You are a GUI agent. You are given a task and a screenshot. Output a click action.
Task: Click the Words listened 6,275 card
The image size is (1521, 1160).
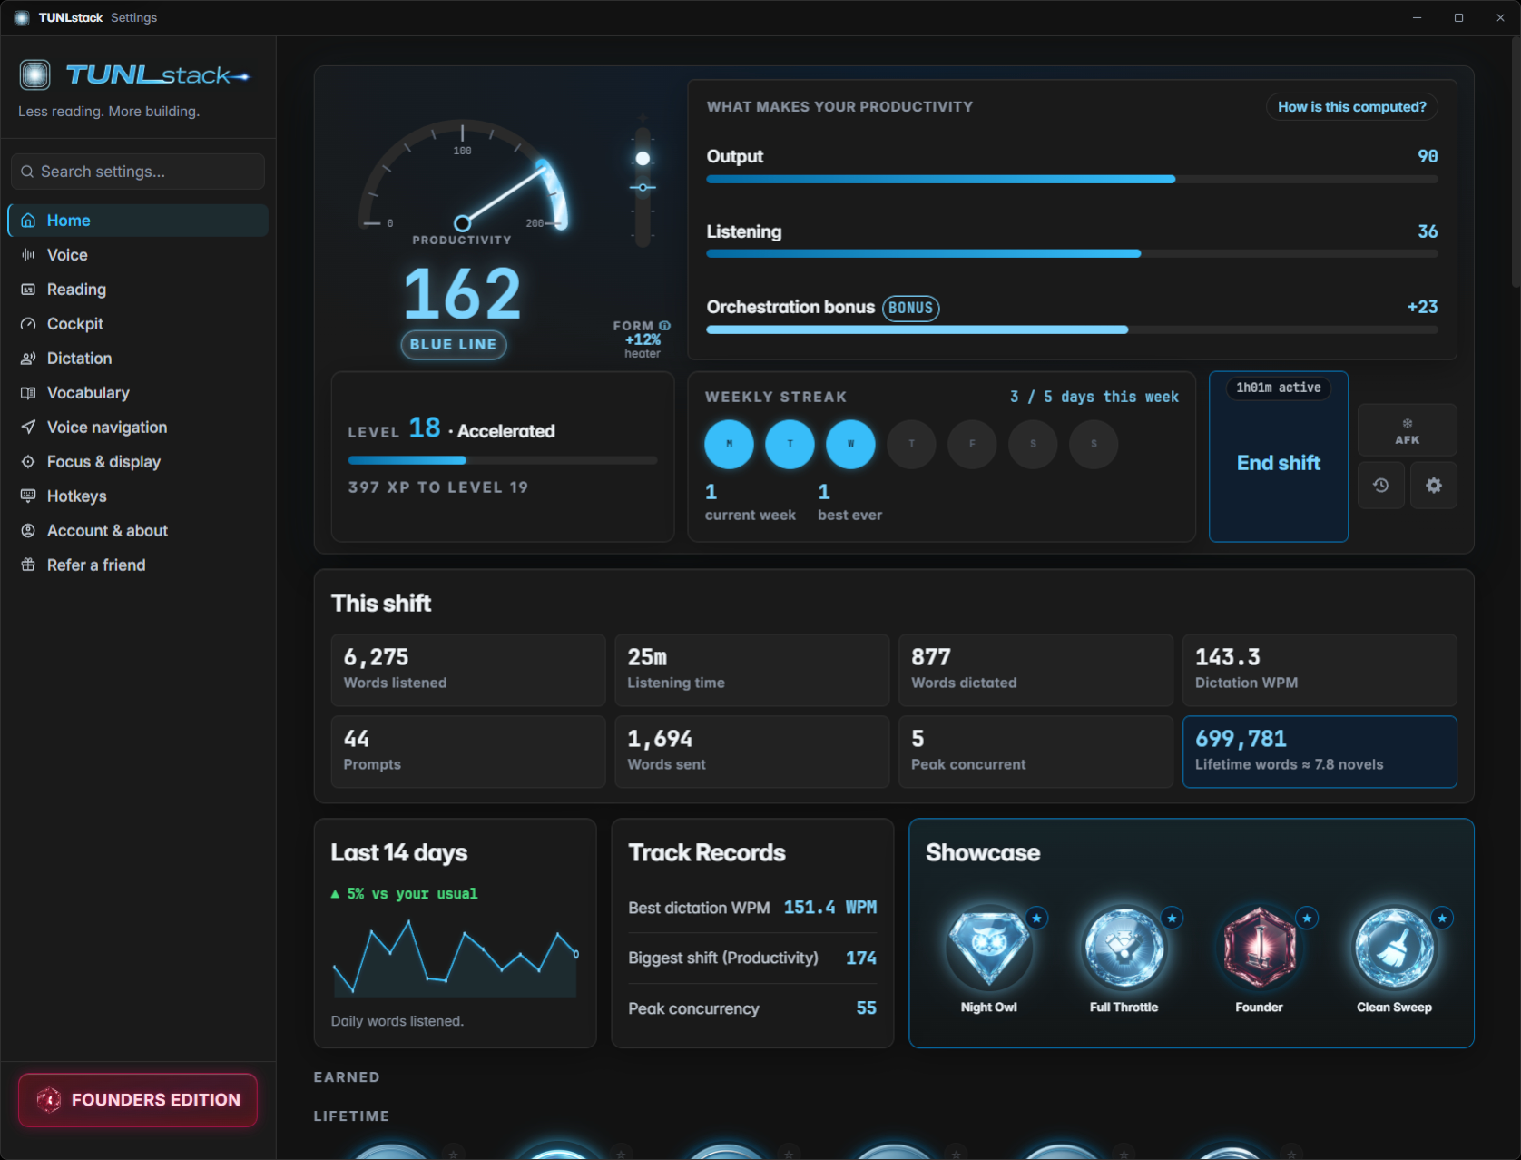point(468,670)
